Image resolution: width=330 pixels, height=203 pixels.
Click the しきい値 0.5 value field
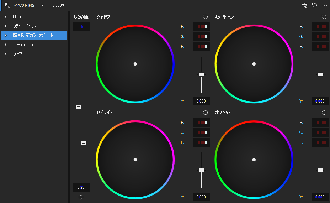pos(81,27)
